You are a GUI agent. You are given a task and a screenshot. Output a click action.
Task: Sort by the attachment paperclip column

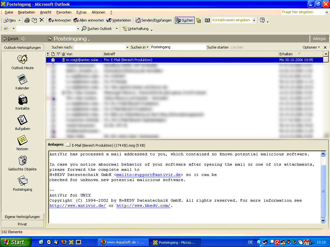pos(63,54)
